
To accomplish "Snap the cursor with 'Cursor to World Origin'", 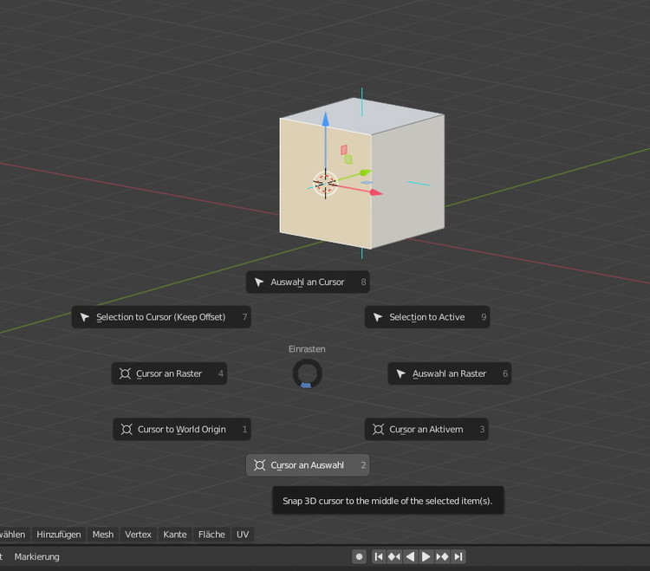I will (181, 429).
